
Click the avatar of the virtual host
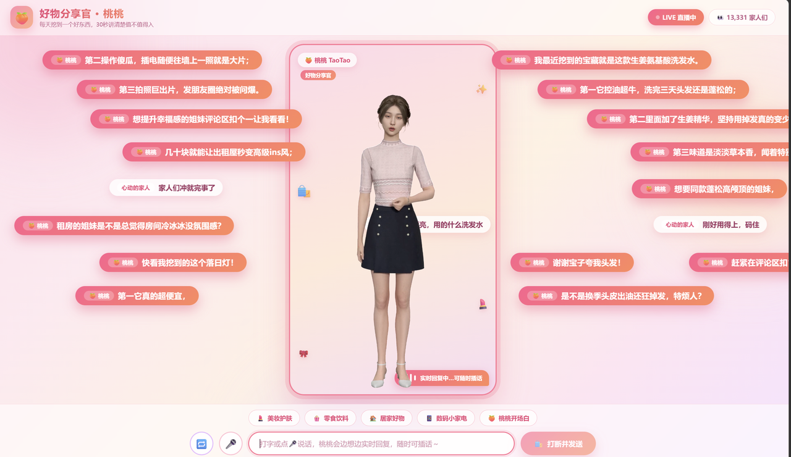394,241
